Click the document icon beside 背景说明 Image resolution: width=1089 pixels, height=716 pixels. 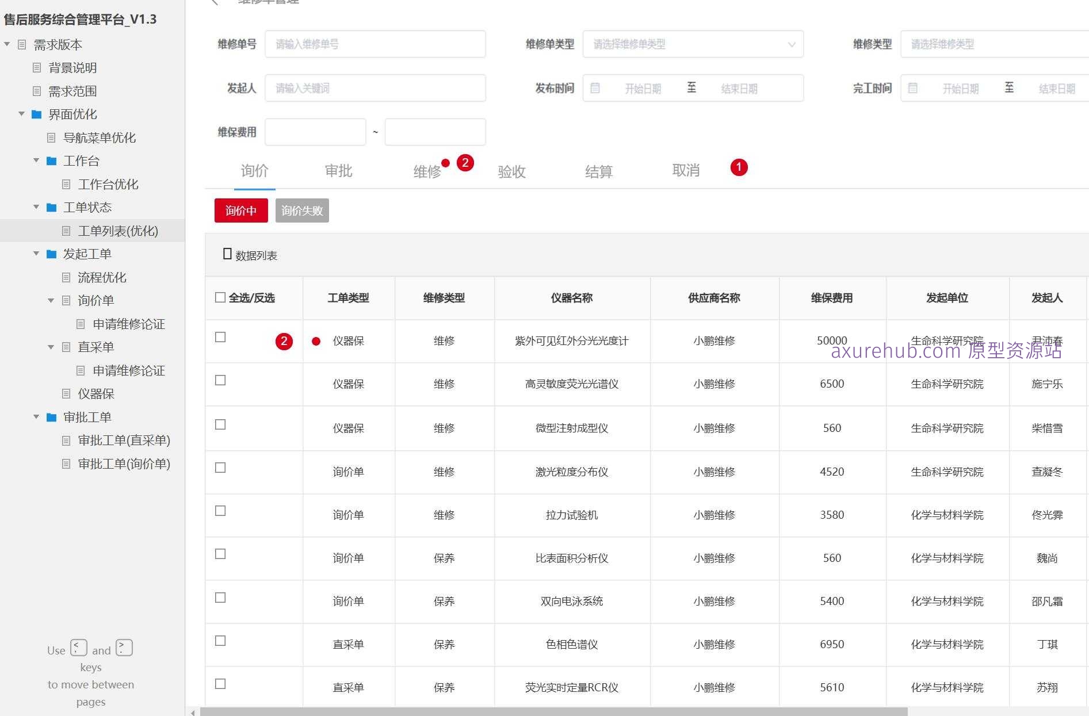coord(36,68)
